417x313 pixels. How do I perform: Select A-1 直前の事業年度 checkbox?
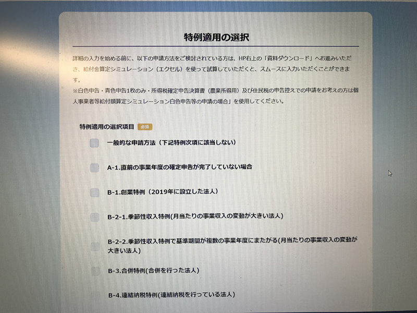click(x=94, y=167)
